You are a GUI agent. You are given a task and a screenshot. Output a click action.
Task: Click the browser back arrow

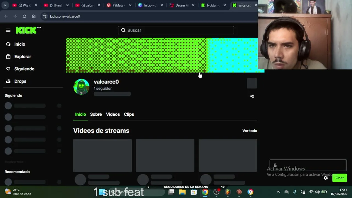click(6, 16)
